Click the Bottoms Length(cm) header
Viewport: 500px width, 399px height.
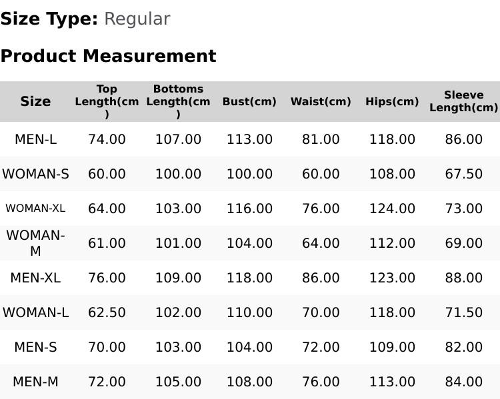178,101
